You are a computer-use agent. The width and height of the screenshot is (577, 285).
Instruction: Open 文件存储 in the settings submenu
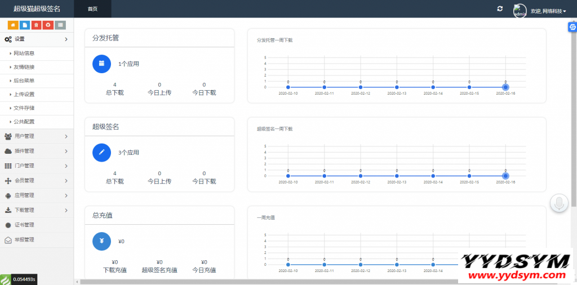[x=24, y=108]
